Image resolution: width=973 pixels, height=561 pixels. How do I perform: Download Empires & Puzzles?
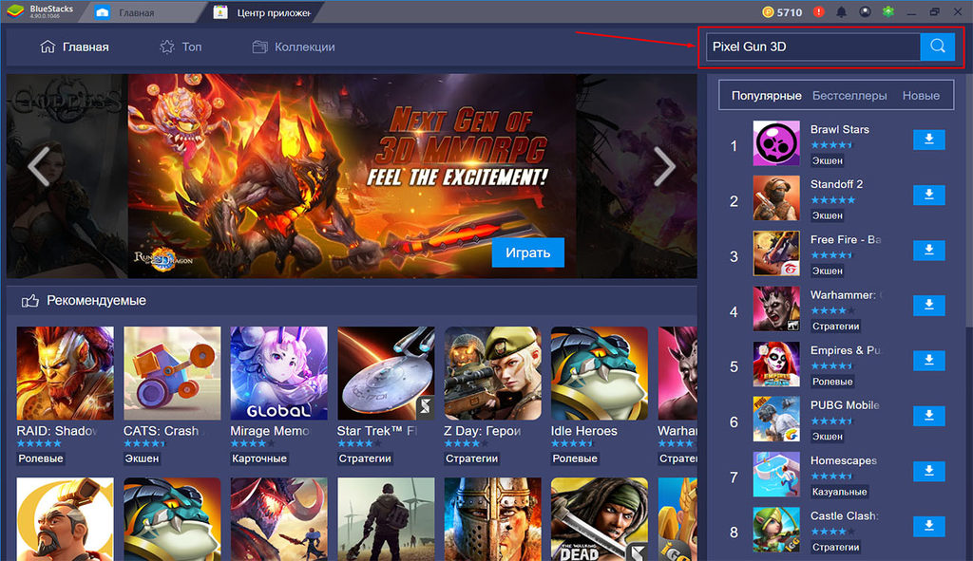pos(929,360)
